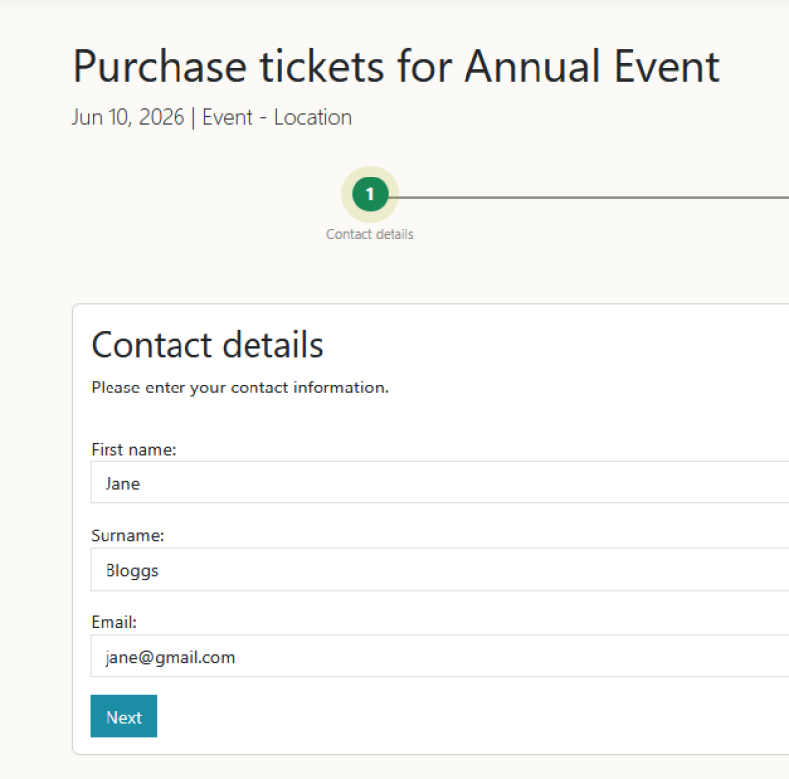Click the 'Surname:' field label
The image size is (789, 779).
point(127,536)
